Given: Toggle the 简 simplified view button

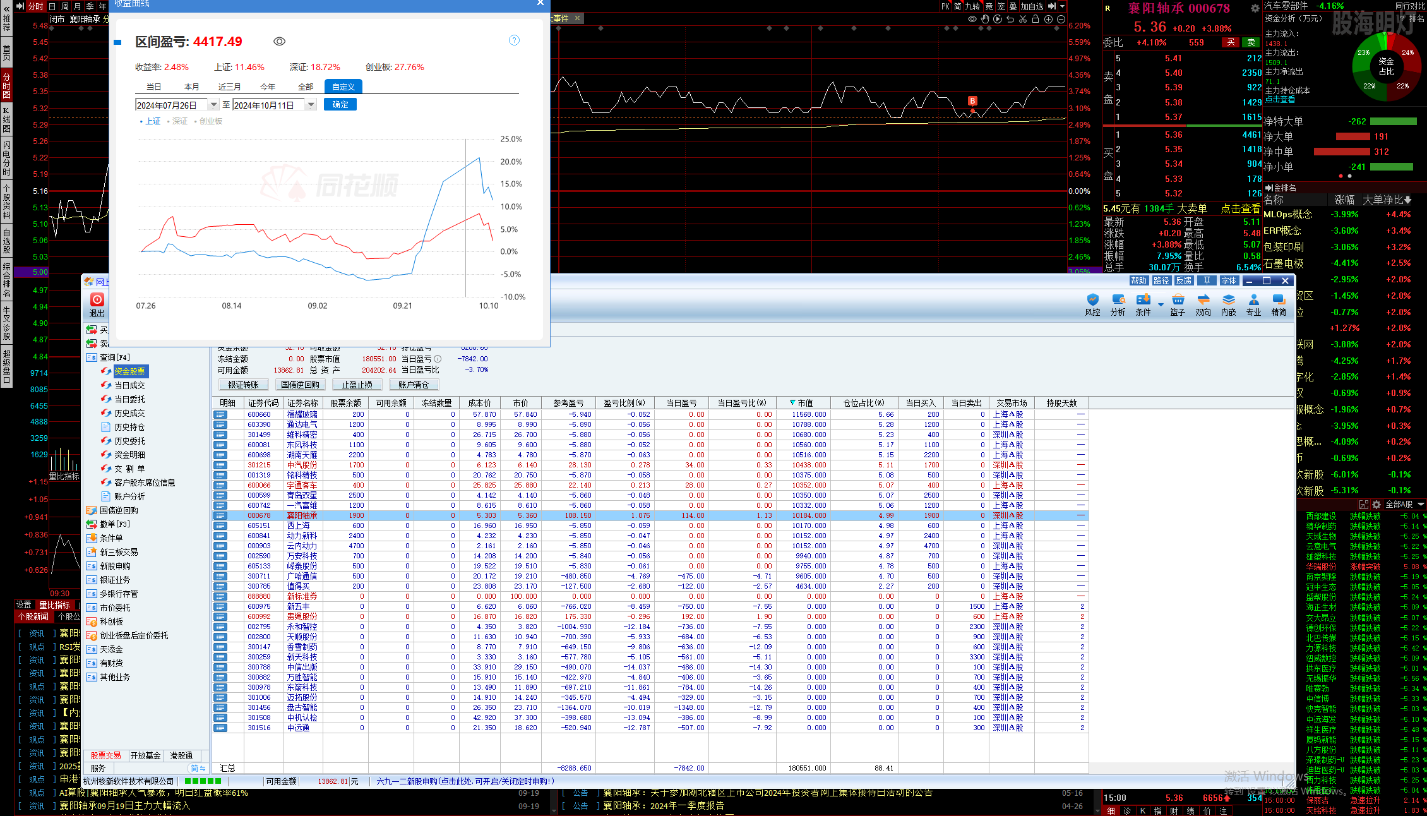Looking at the screenshot, I should pos(958,6).
